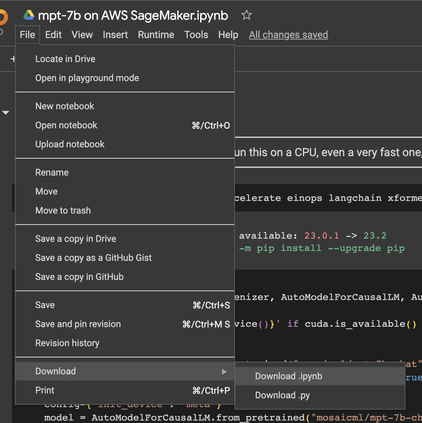Select Download .py option

(x=282, y=395)
